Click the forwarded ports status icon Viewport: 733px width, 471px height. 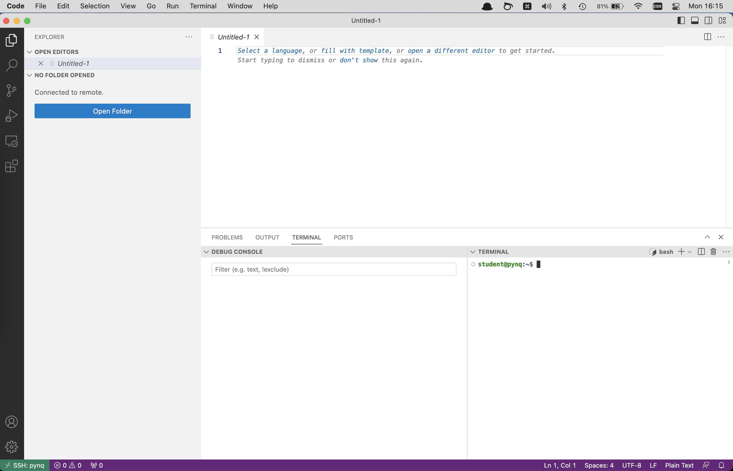(97, 465)
